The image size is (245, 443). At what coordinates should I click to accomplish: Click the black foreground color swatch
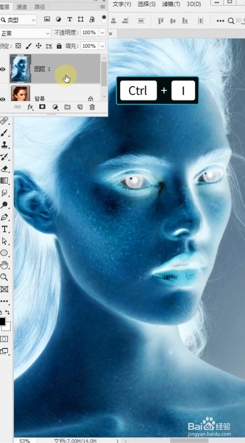[x=2, y=321]
